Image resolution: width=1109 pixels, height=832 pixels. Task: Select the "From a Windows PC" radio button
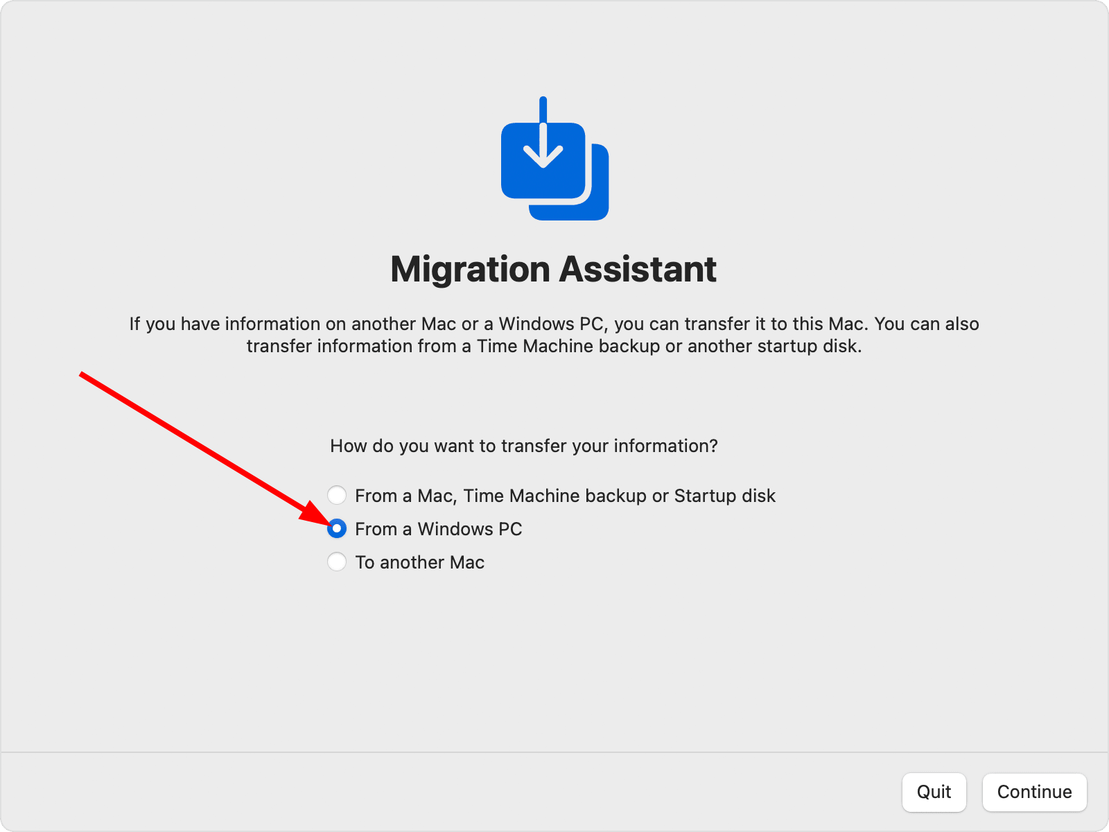tap(337, 528)
